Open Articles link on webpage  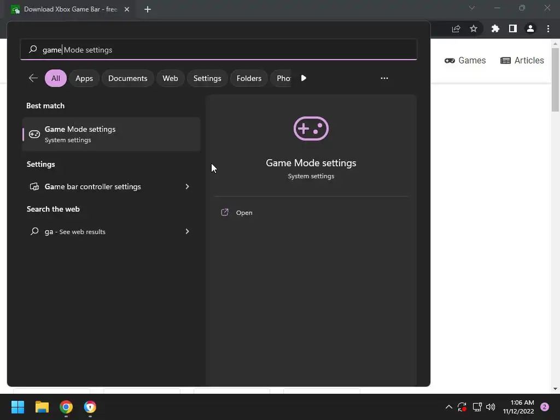(x=522, y=60)
